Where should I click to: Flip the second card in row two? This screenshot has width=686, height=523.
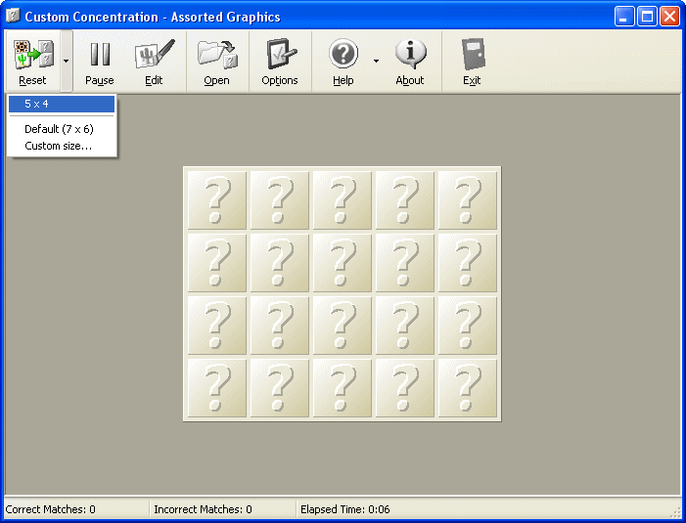[280, 263]
